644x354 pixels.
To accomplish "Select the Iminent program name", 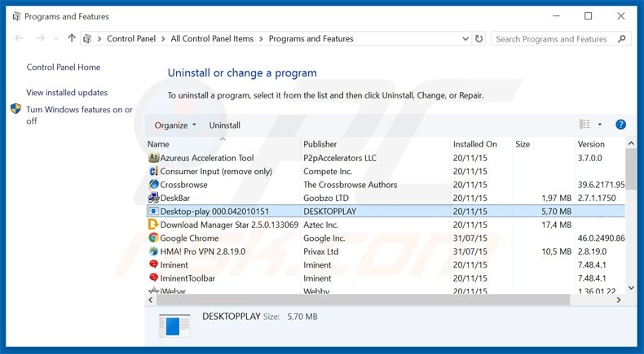I will (174, 264).
